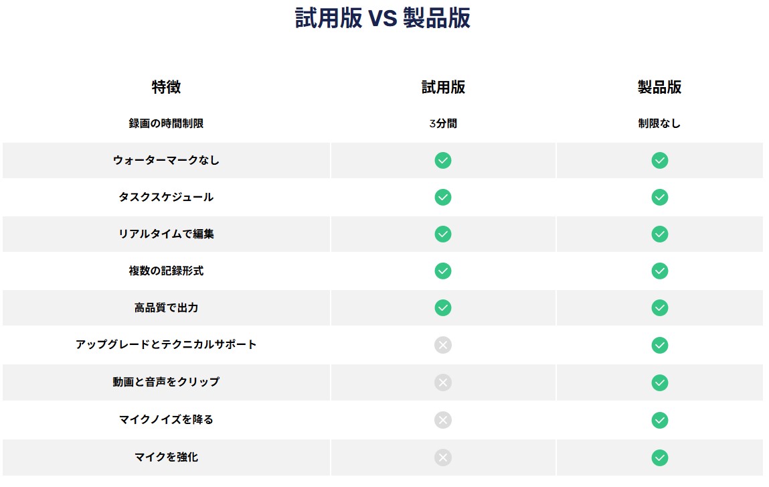
Task: Click the 特徴 column header
Action: (x=166, y=87)
